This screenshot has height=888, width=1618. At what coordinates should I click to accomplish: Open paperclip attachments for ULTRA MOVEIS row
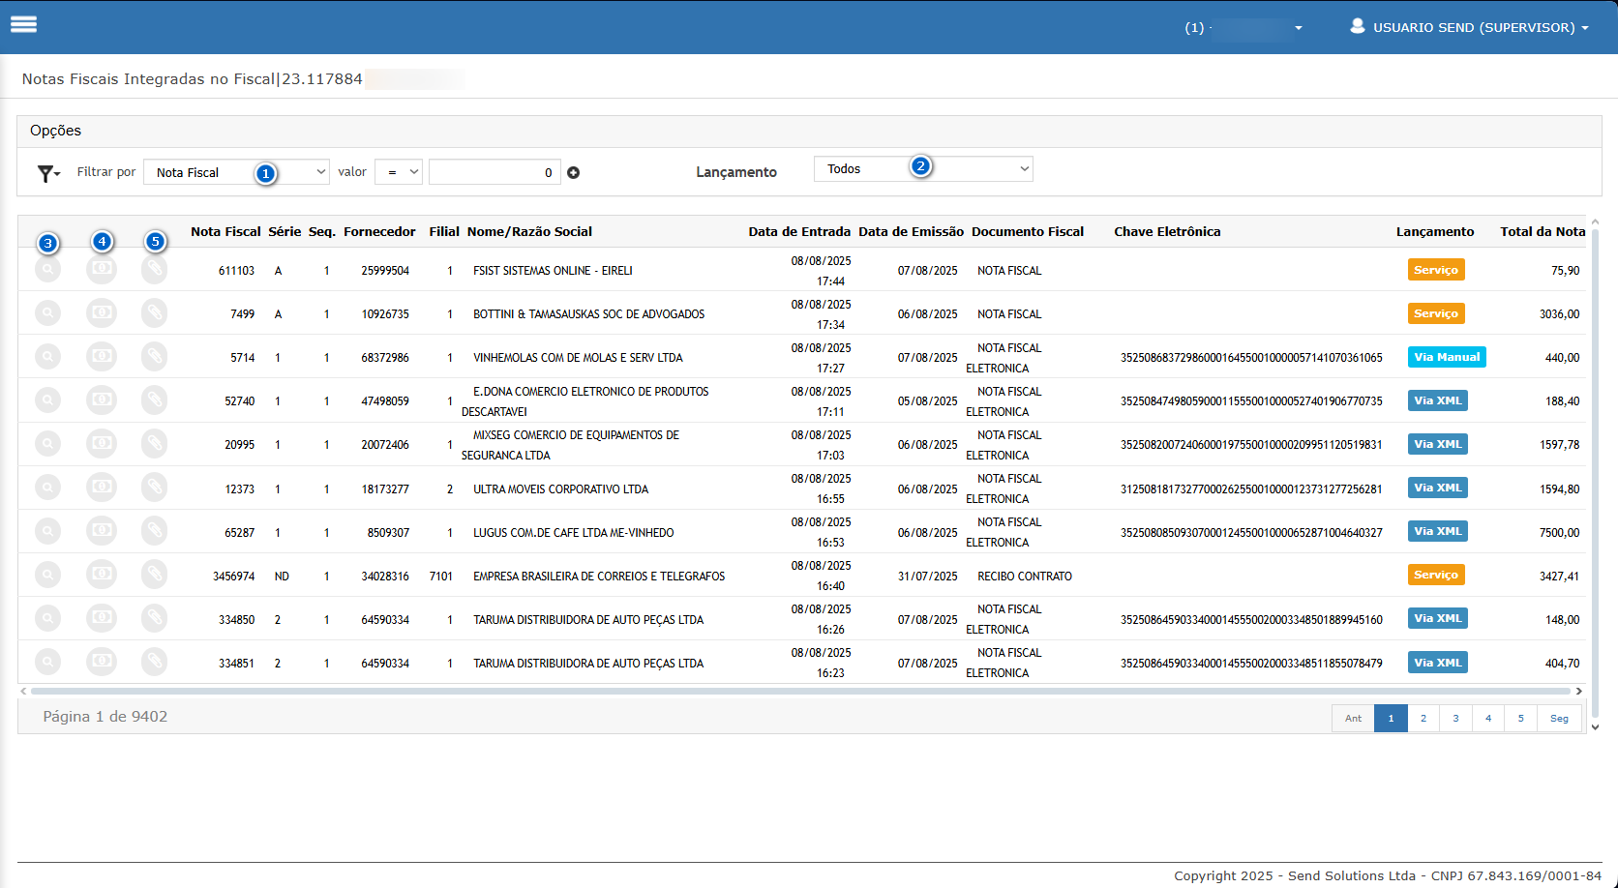pyautogui.click(x=154, y=487)
